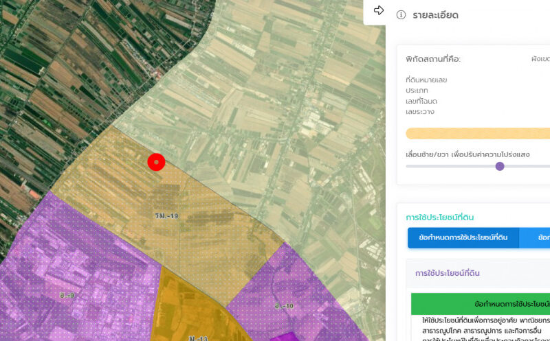Click the green ข้อกำหนดการใช้ประโยชน์ header bar
The height and width of the screenshot is (341, 550).
pos(481,304)
